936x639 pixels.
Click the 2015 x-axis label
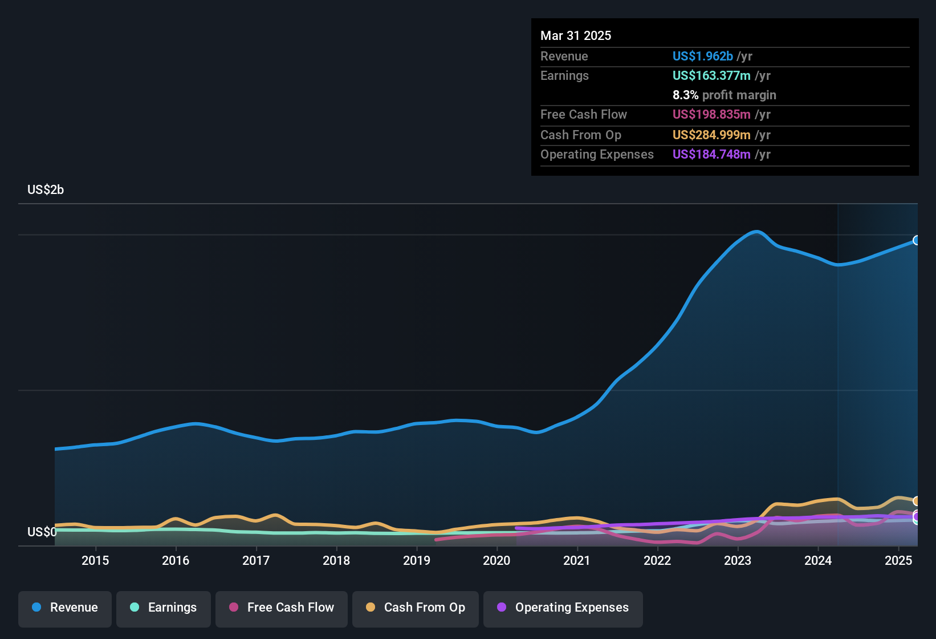pyautogui.click(x=95, y=561)
